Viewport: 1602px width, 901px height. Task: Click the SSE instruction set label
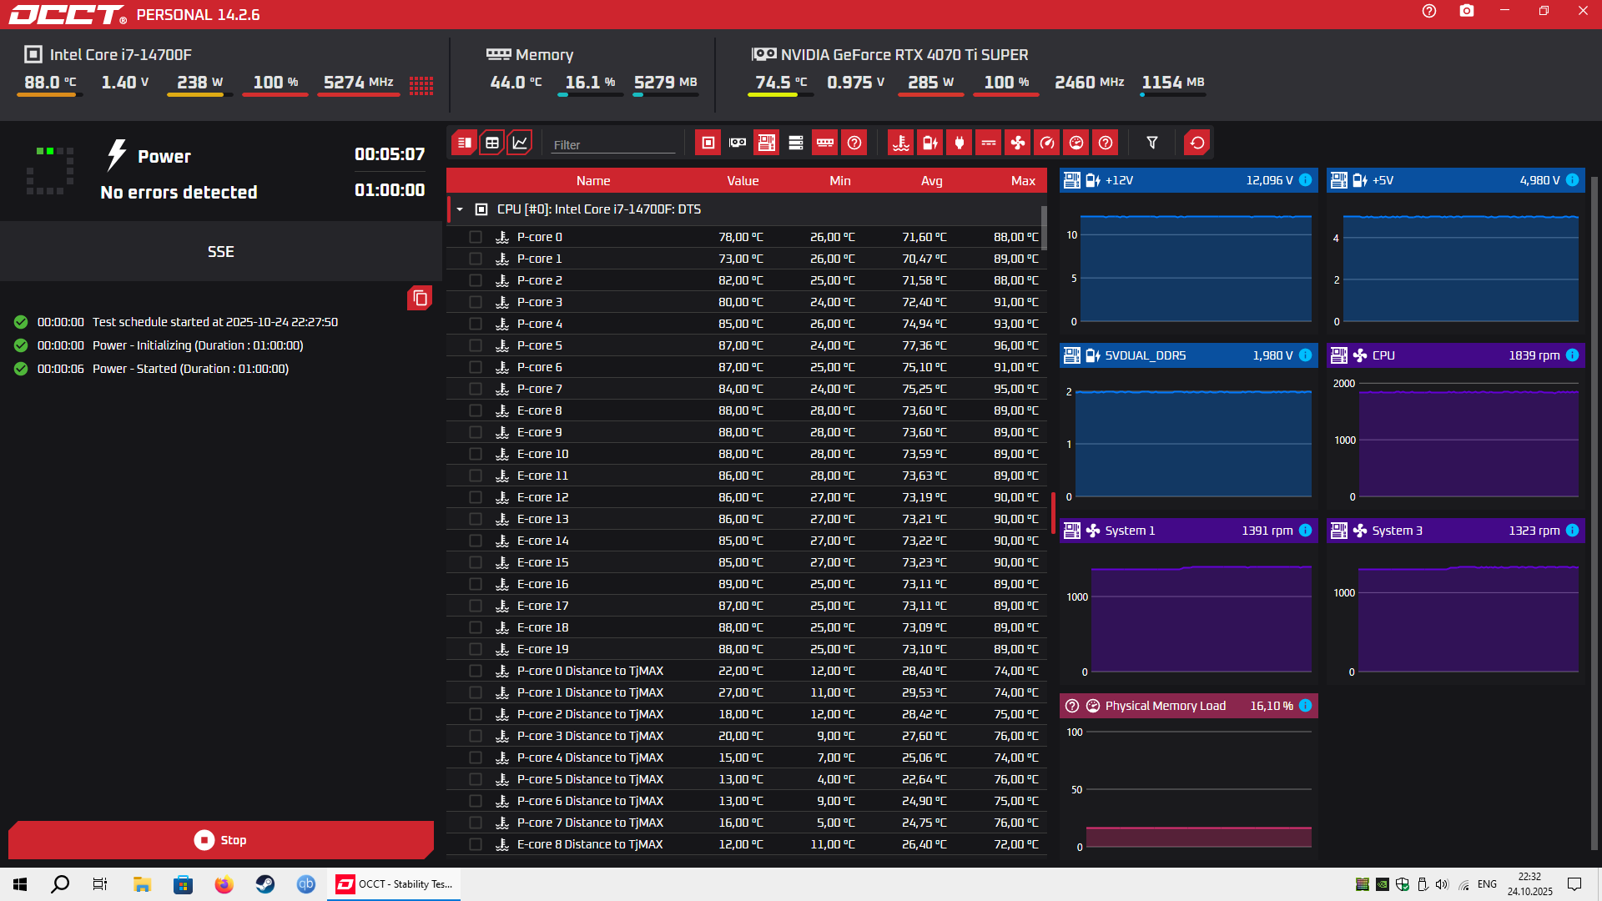[x=220, y=252]
